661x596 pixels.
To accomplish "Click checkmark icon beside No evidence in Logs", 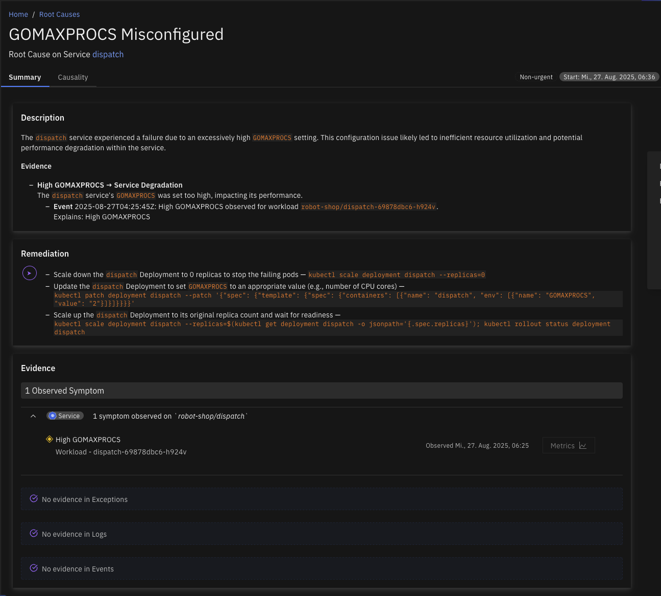I will click(34, 534).
